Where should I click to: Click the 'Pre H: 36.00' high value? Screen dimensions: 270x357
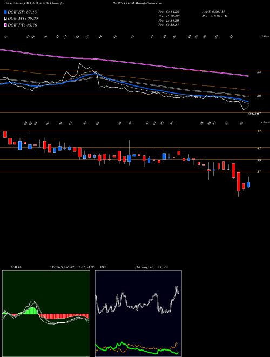point(169,16)
